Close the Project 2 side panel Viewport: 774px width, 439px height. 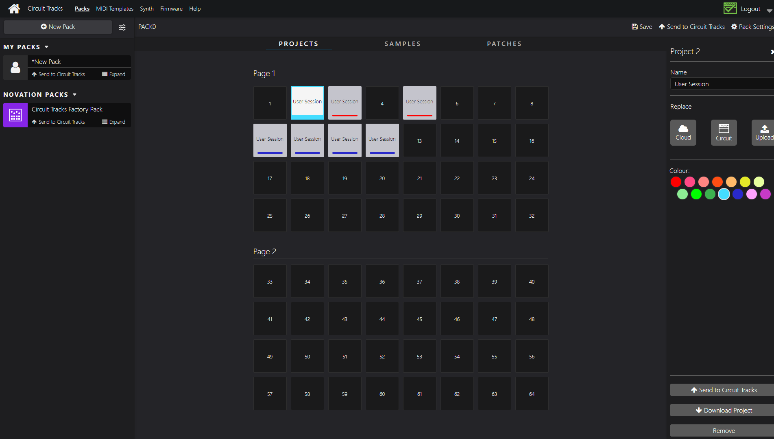(x=772, y=52)
